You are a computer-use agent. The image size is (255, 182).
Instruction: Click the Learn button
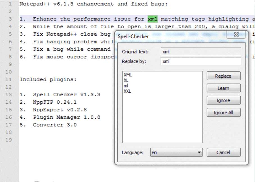point(224,88)
